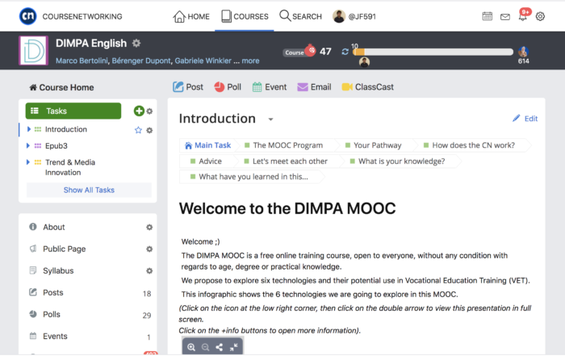Screen dimensions: 565x356
Task: Open the About section
Action: [54, 227]
